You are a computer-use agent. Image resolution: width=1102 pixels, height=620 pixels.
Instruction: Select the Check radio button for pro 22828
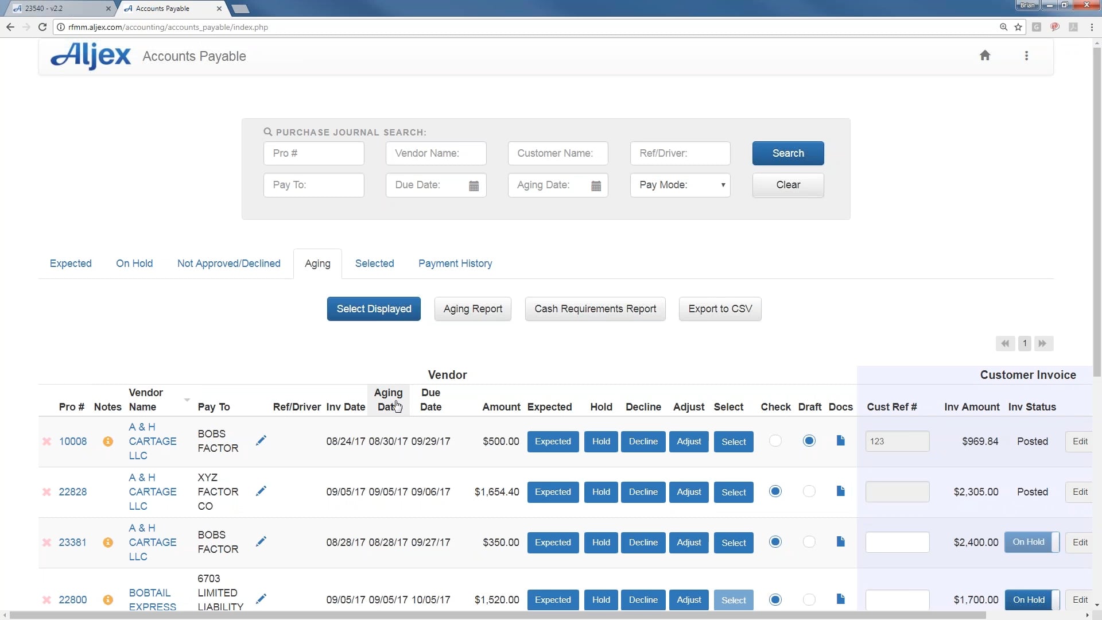click(775, 491)
